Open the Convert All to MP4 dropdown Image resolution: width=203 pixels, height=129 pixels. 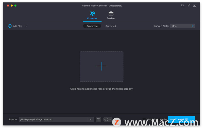pyautogui.click(x=182, y=26)
